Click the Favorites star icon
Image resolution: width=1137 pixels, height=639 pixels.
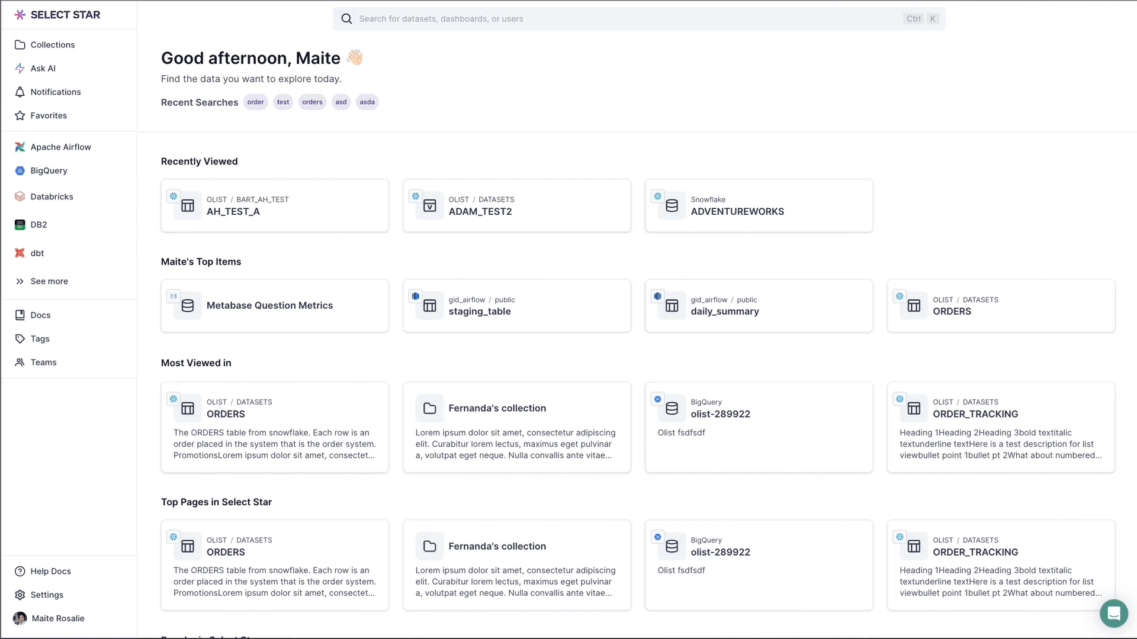click(20, 116)
